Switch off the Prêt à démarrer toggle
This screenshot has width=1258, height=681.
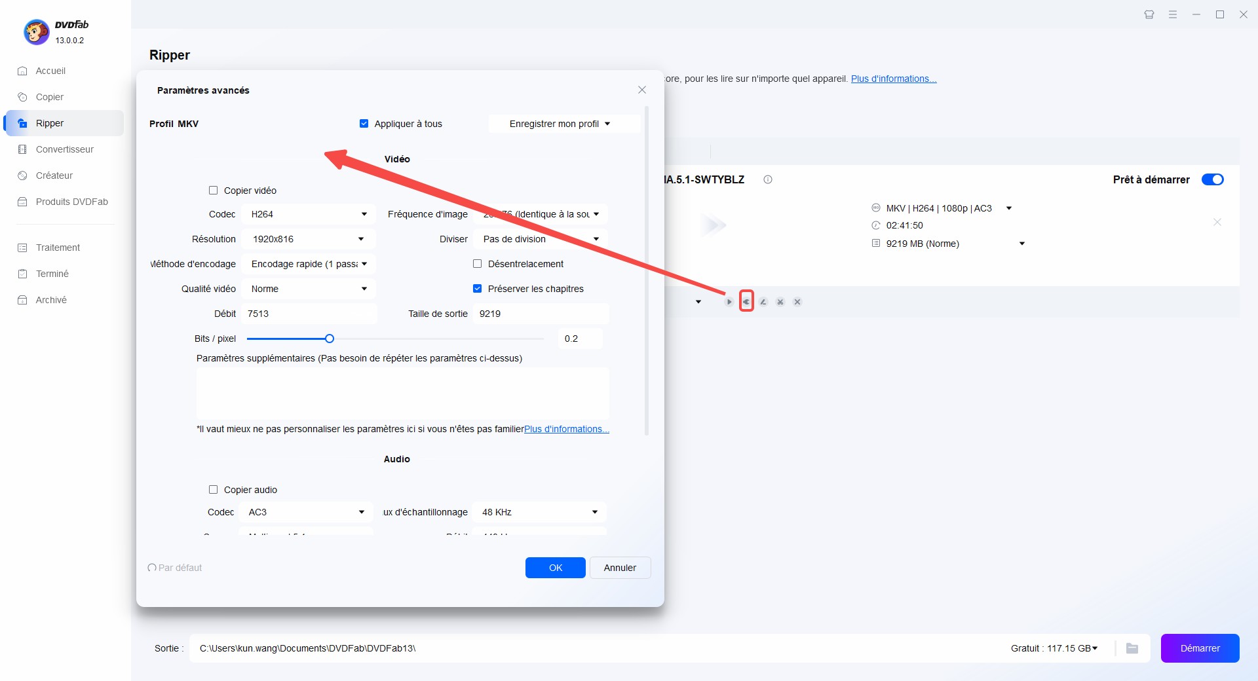1213,179
